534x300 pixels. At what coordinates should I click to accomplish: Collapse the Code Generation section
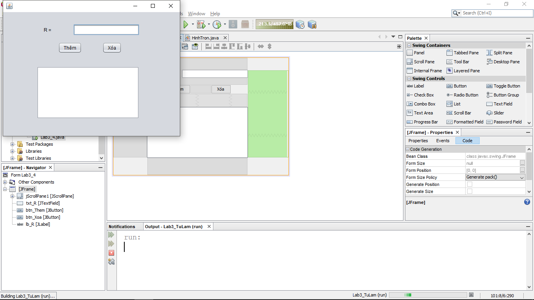408,149
